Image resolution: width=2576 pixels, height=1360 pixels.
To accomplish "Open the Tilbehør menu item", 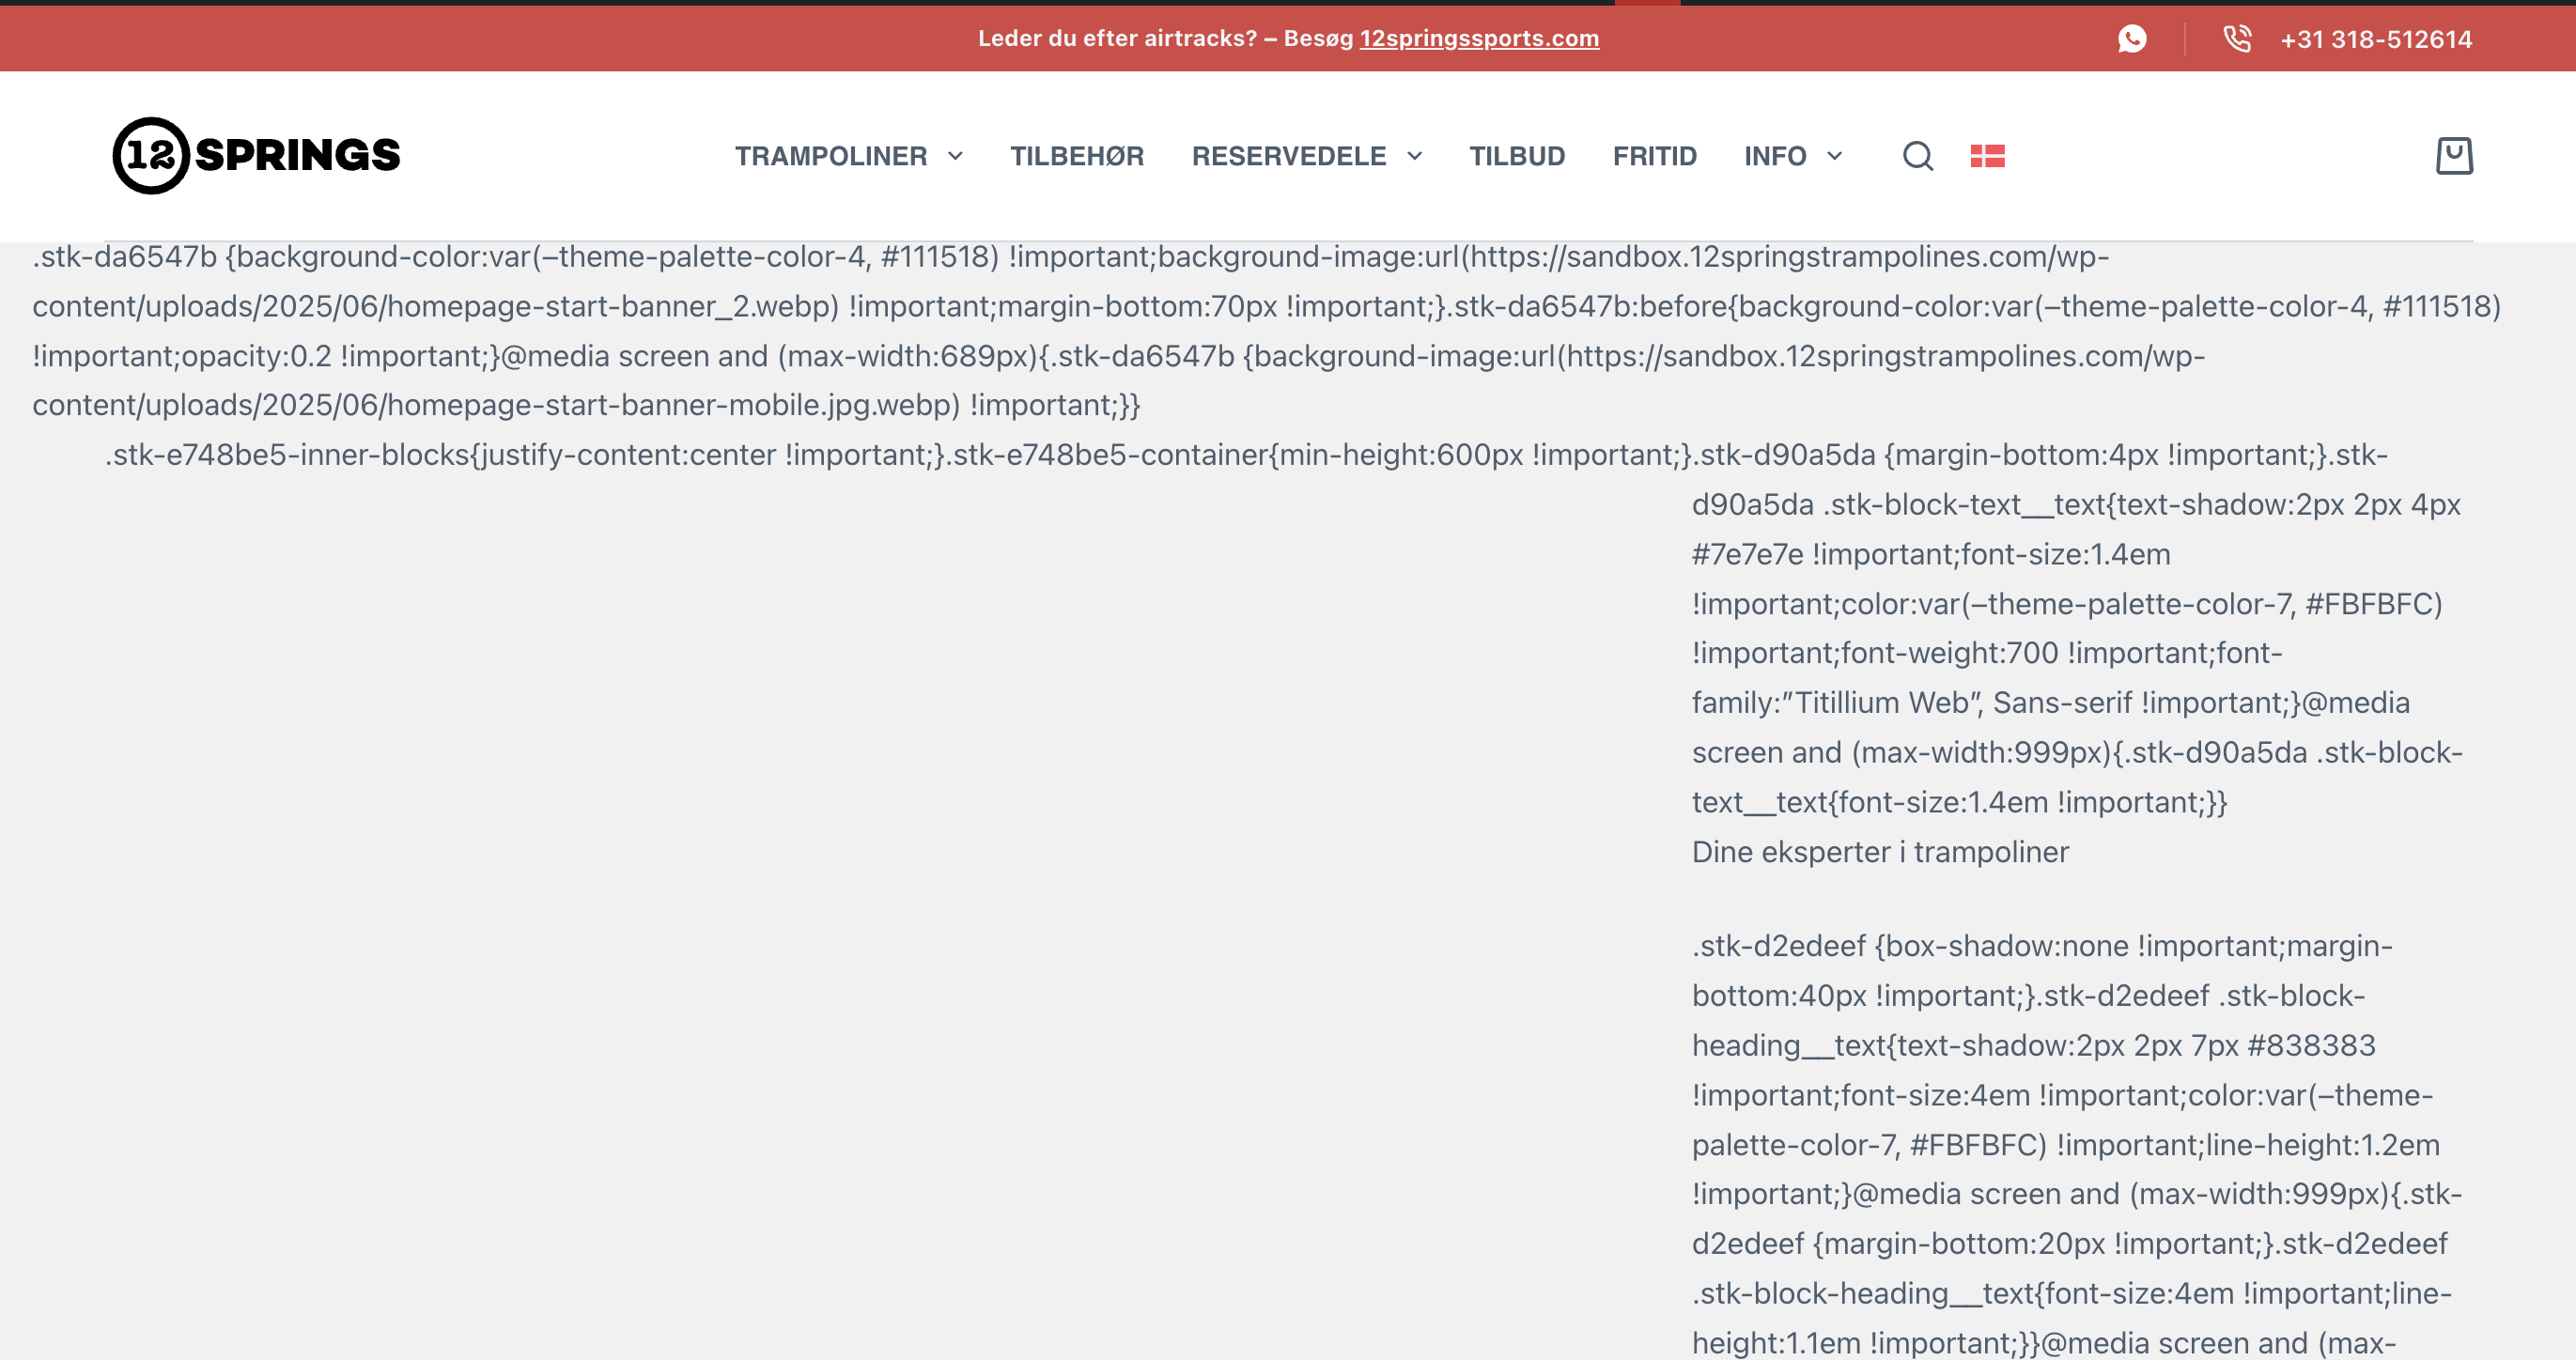I will [1077, 156].
